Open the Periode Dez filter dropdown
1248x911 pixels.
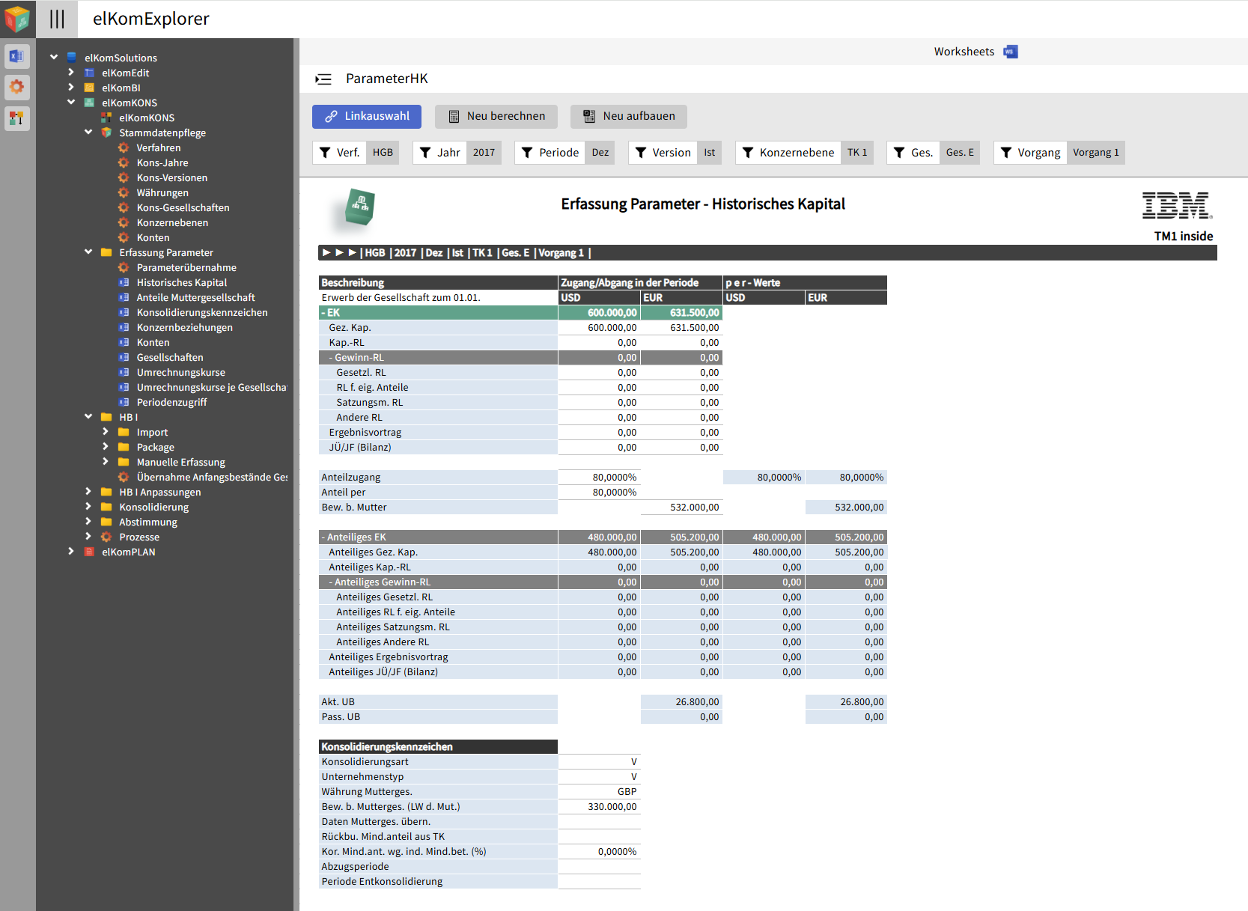600,153
